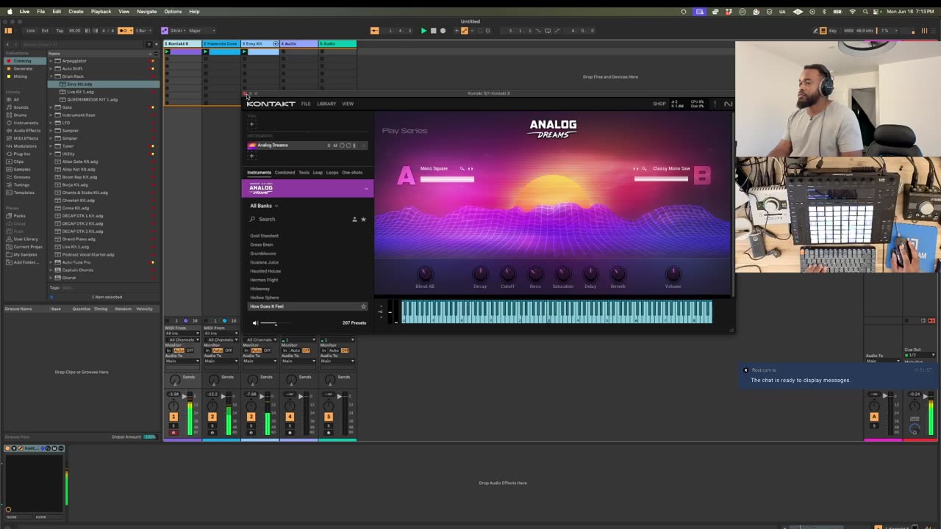Select the Guarana Juice preset
941x529 pixels.
pos(265,262)
